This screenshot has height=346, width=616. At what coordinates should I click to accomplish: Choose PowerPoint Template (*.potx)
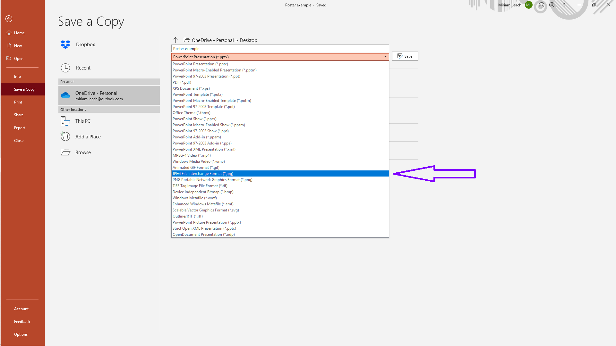[x=280, y=95]
